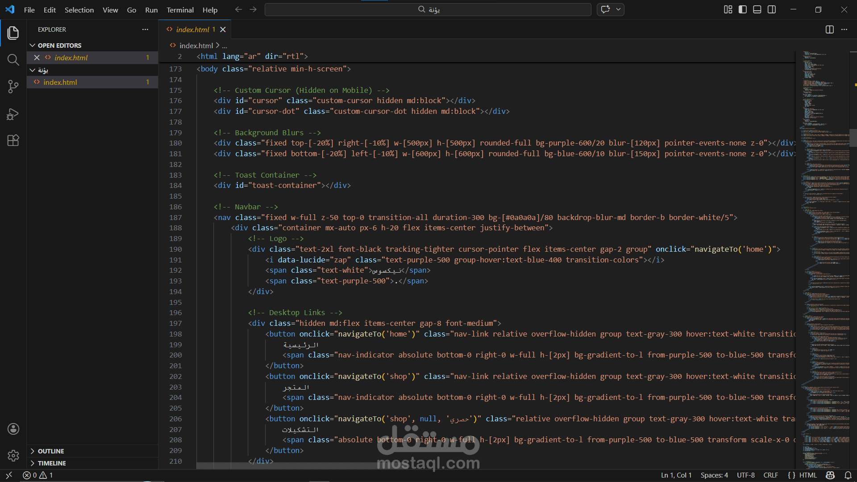Toggle the primary side bar visibility
The image size is (857, 482).
tap(743, 9)
